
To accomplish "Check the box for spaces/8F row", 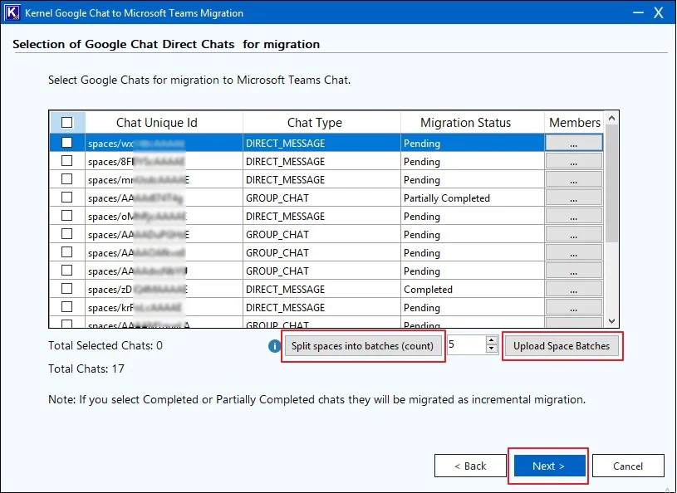I will click(67, 161).
